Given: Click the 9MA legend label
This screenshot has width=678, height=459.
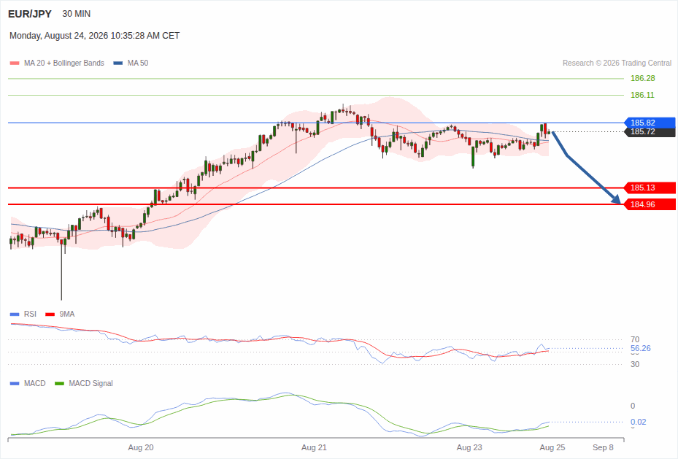Looking at the screenshot, I should point(67,315).
